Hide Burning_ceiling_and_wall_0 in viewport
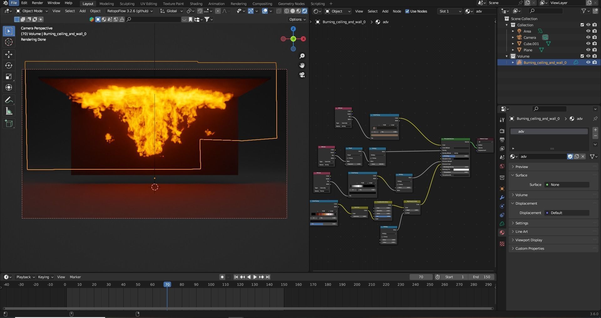 [588, 63]
